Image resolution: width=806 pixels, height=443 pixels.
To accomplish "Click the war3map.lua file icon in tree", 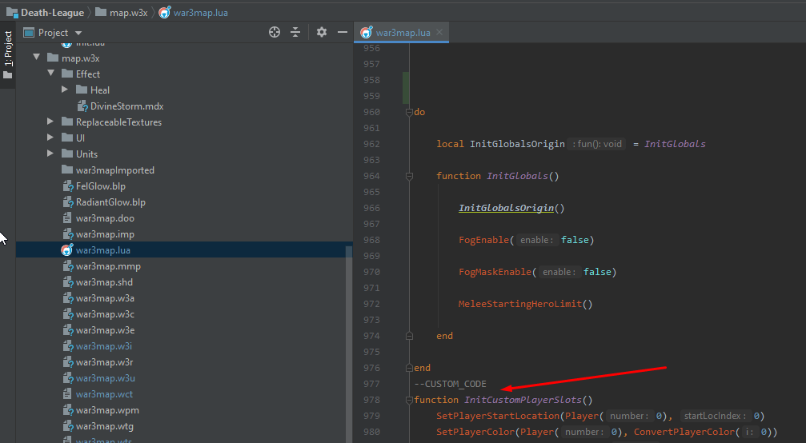I will pos(67,250).
